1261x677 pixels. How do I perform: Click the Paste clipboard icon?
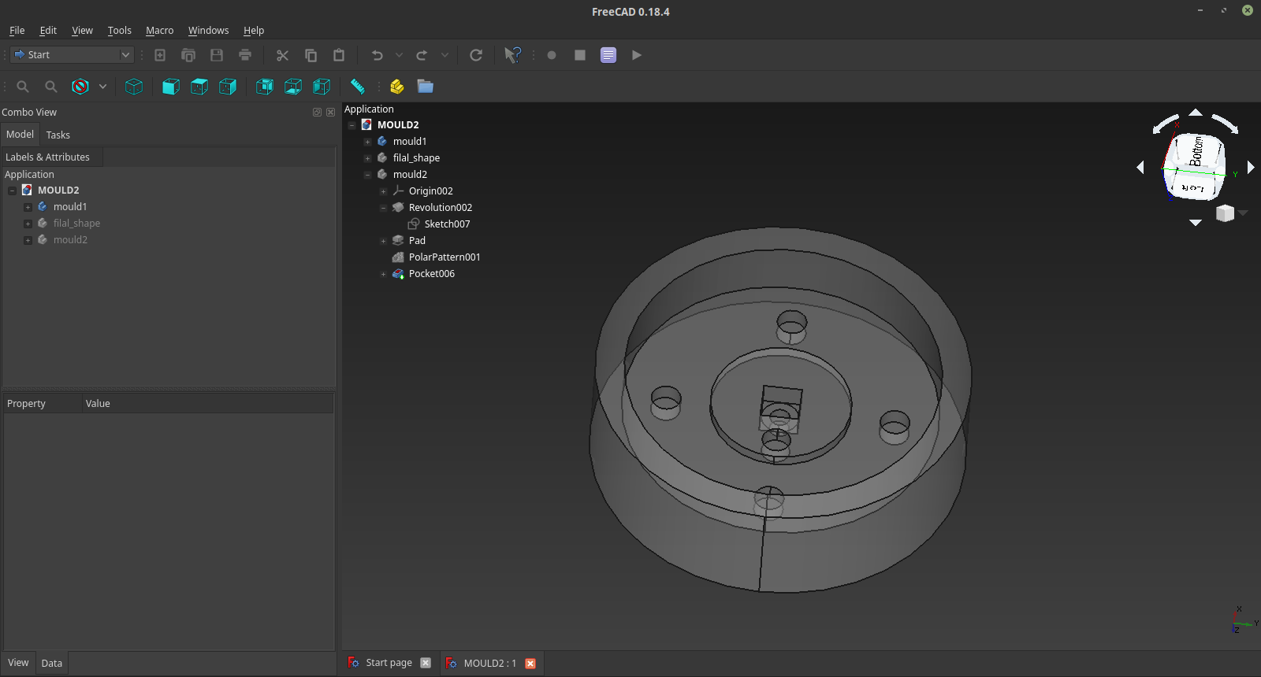point(339,55)
